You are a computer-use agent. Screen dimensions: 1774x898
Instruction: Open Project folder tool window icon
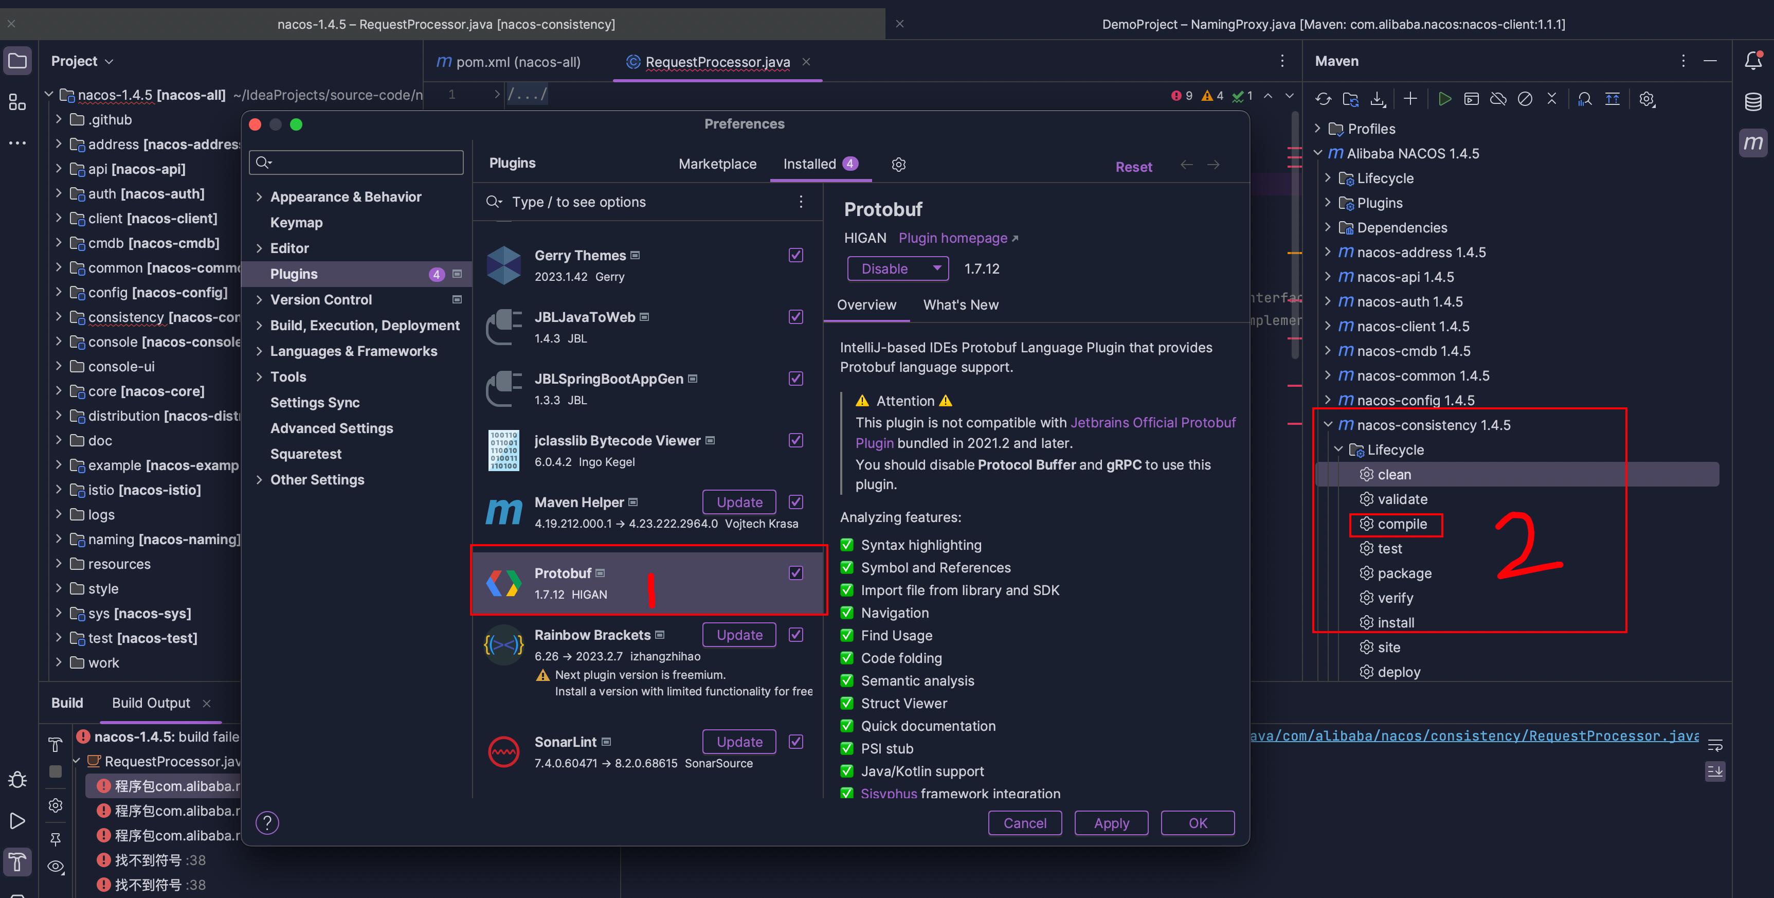tap(17, 61)
